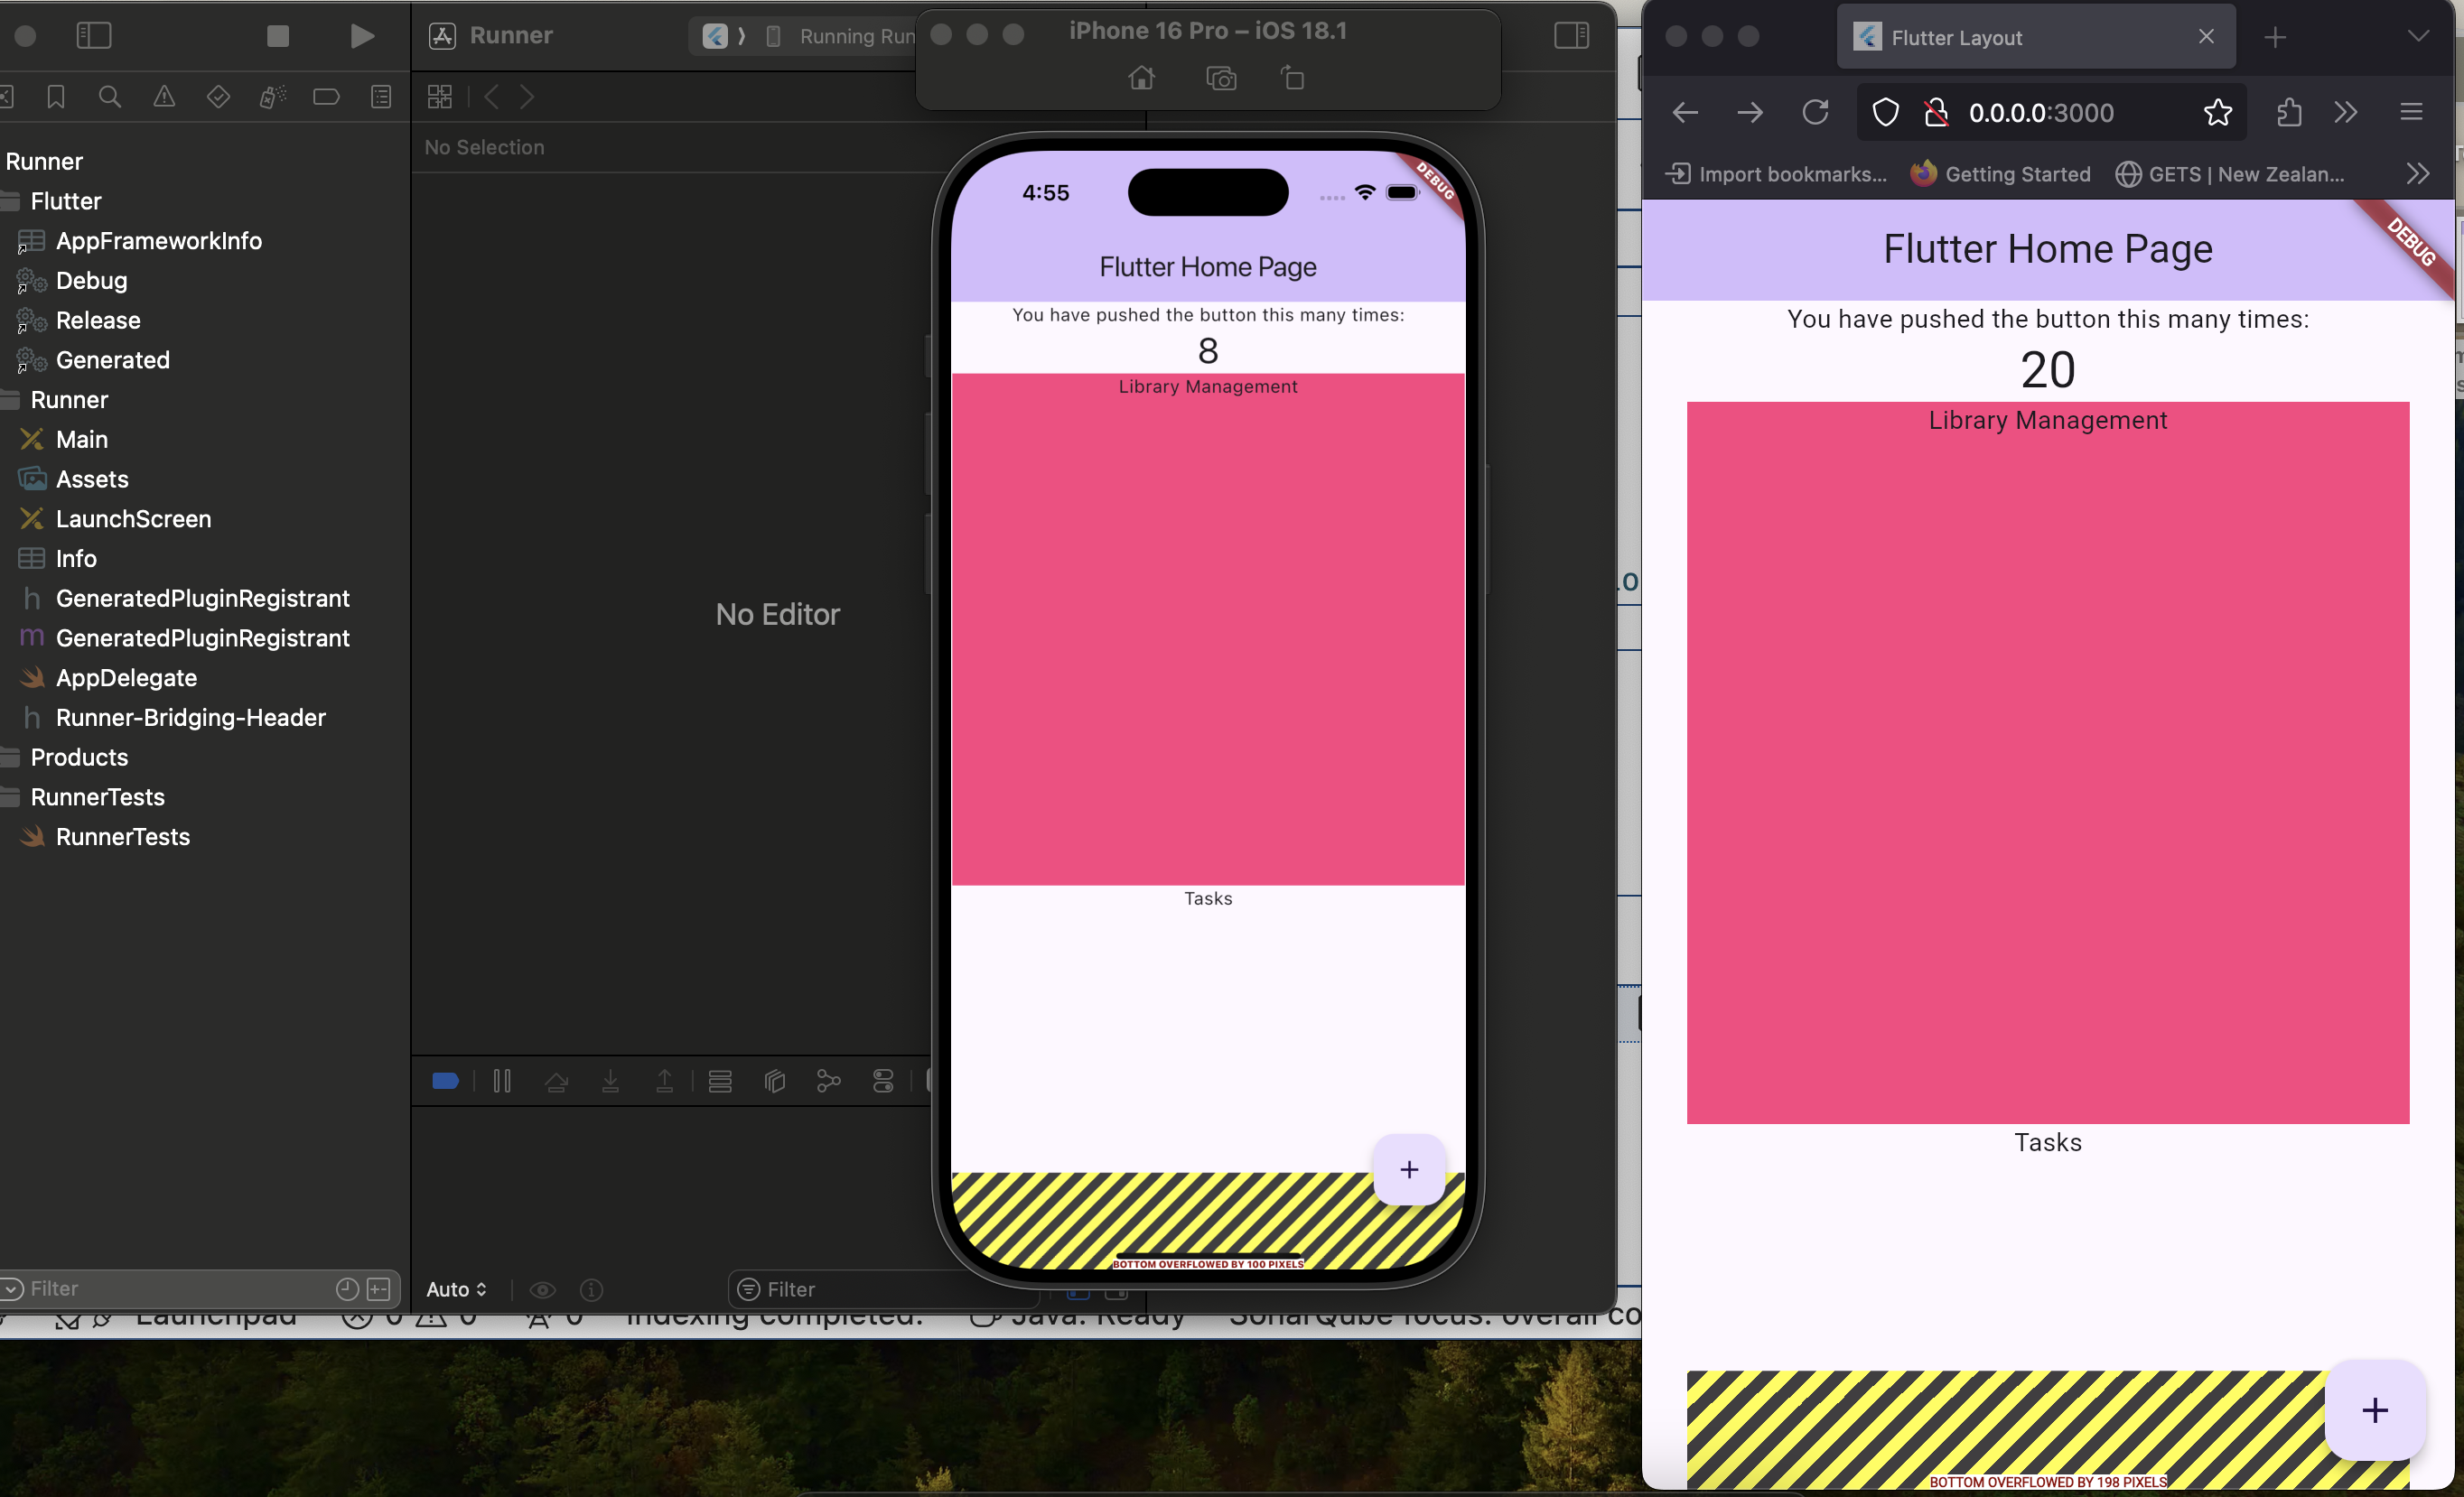Open a new Firefox tab
Viewport: 2464px width, 1497px height.
point(2275,37)
